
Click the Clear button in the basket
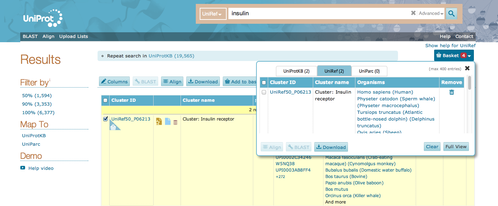click(x=432, y=147)
